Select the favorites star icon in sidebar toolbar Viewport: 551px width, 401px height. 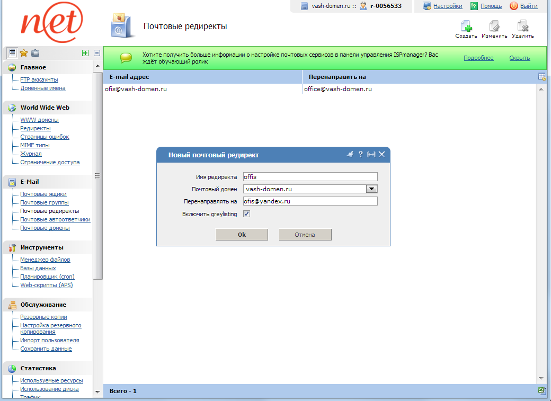pos(23,52)
